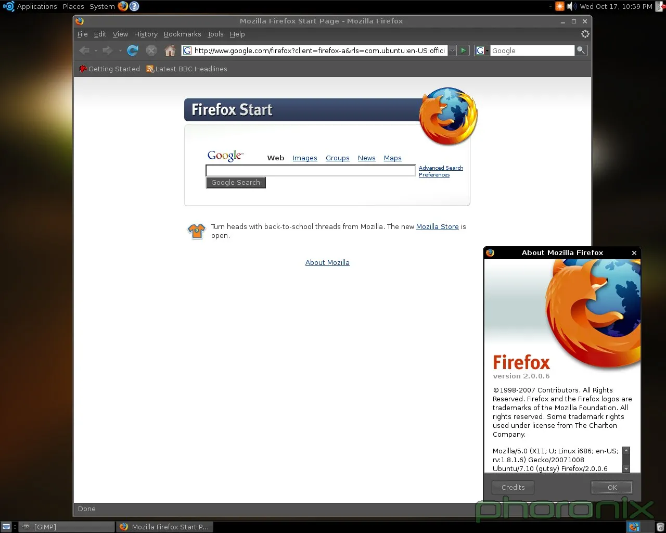The height and width of the screenshot is (533, 666).
Task: Open the About Mozilla link
Action: point(327,262)
